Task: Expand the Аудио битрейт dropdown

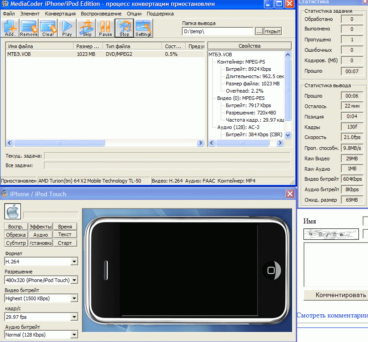Action: coord(74,335)
